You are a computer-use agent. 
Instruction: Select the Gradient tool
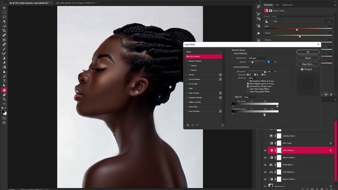click(4, 67)
